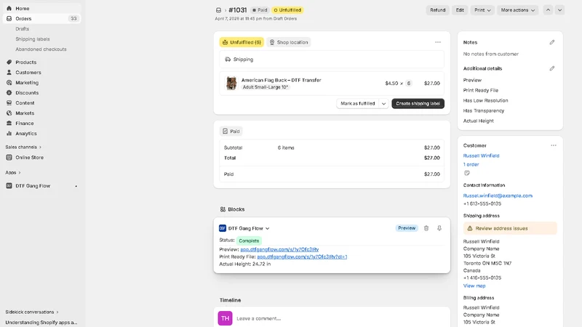
Task: Open Home in the sidebar
Action: 23,8
